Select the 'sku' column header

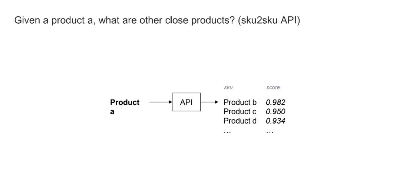point(228,87)
